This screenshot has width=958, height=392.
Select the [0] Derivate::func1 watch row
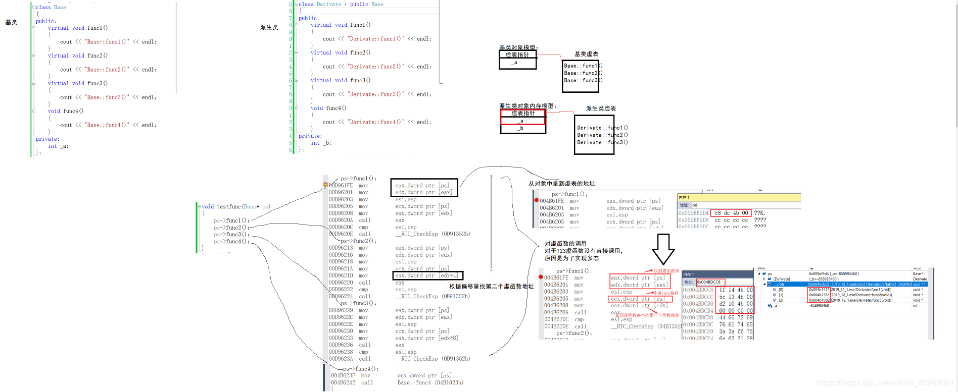[x=842, y=290]
